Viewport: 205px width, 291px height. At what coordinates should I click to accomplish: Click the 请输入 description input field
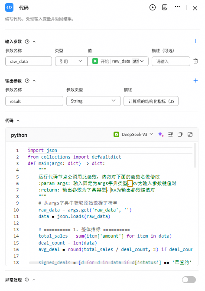point(171,61)
